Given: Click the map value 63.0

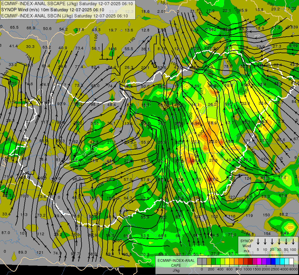Looking at the screenshot, I should (266, 196).
